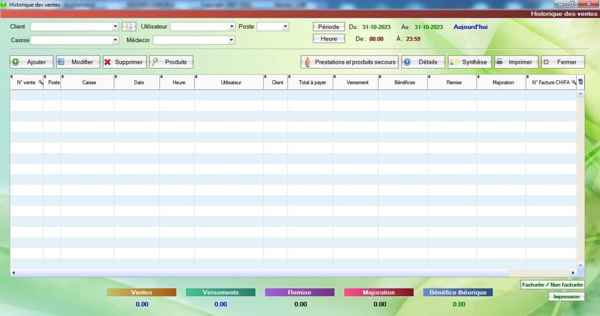Viewport: 600px width, 316px height.
Task: Click the search icon in N° vente header
Action: point(41,82)
